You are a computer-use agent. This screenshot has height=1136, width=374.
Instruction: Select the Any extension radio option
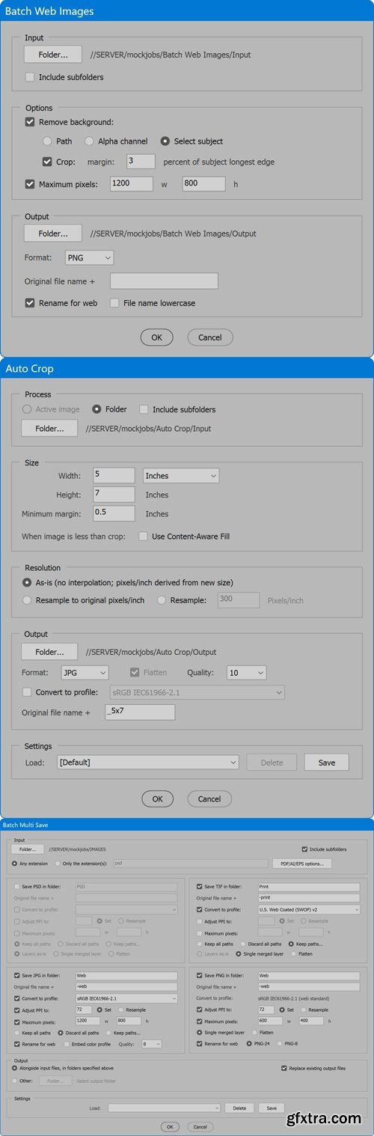coord(14,863)
